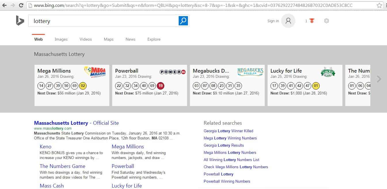The width and height of the screenshot is (387, 189).
Task: Click Next Draw $9.10 million text
Action: [x=226, y=93]
